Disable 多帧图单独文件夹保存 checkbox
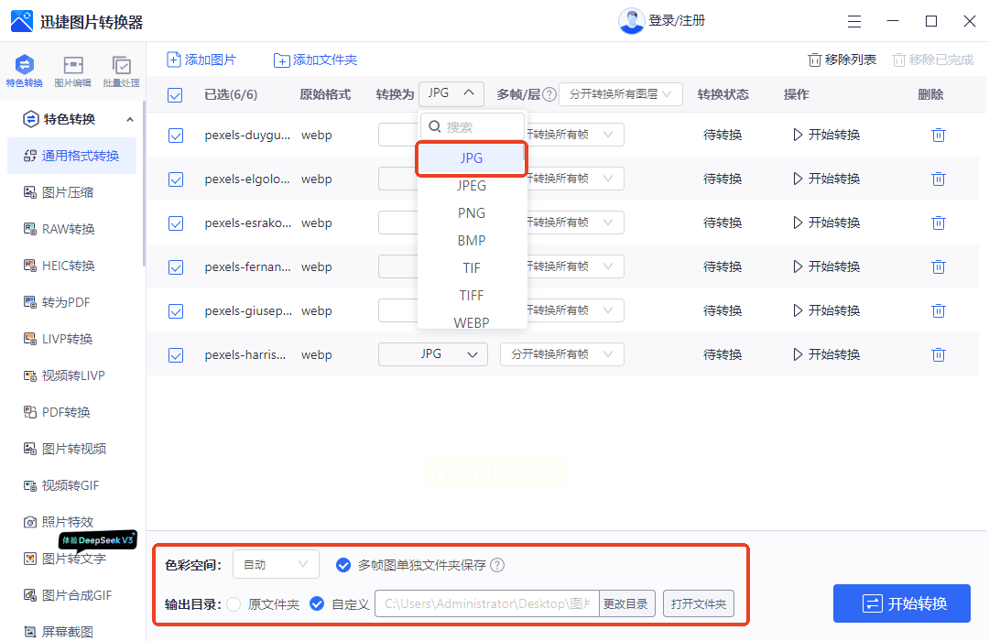 point(343,565)
